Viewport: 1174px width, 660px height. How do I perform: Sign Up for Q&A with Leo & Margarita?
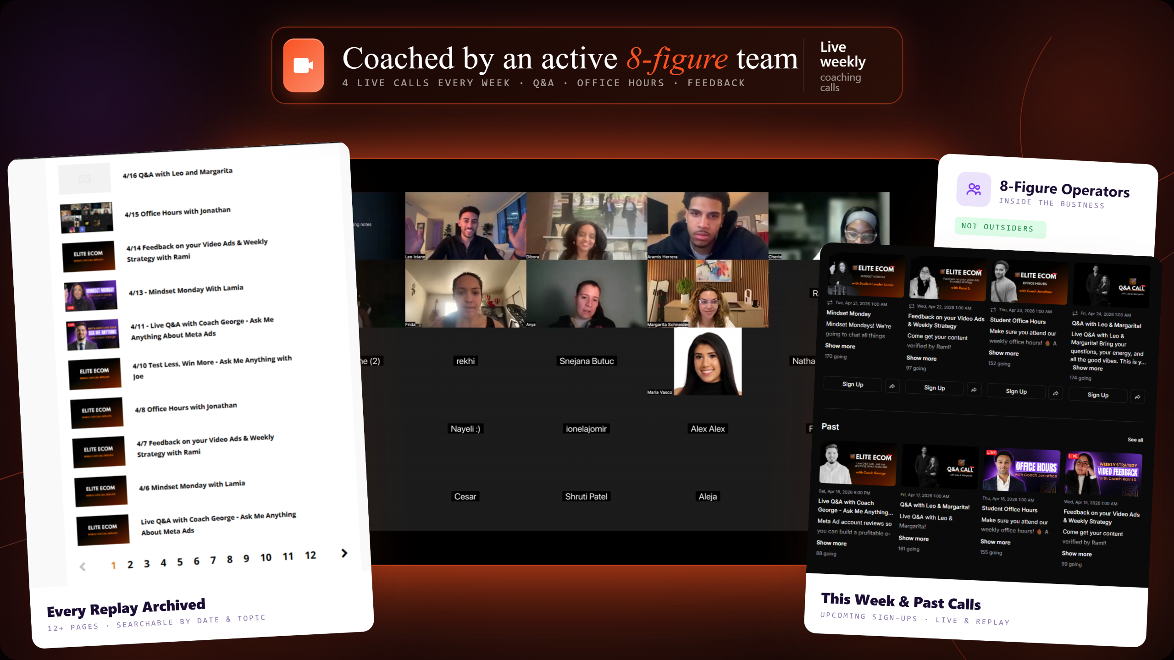pyautogui.click(x=1098, y=395)
